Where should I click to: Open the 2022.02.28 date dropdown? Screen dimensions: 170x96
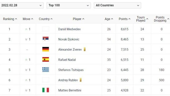[x=21, y=5]
